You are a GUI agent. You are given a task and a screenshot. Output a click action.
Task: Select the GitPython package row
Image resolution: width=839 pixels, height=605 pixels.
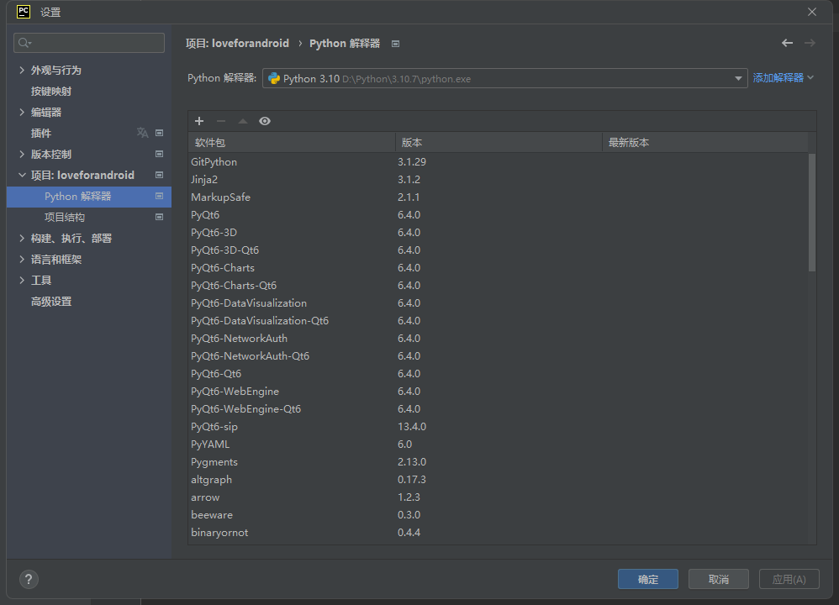click(499, 161)
